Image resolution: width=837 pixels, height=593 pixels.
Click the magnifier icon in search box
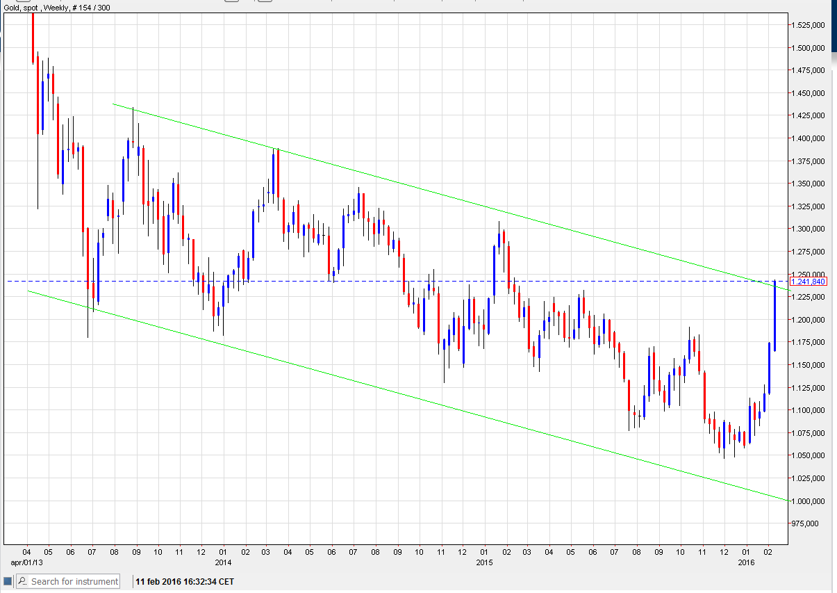[x=23, y=581]
